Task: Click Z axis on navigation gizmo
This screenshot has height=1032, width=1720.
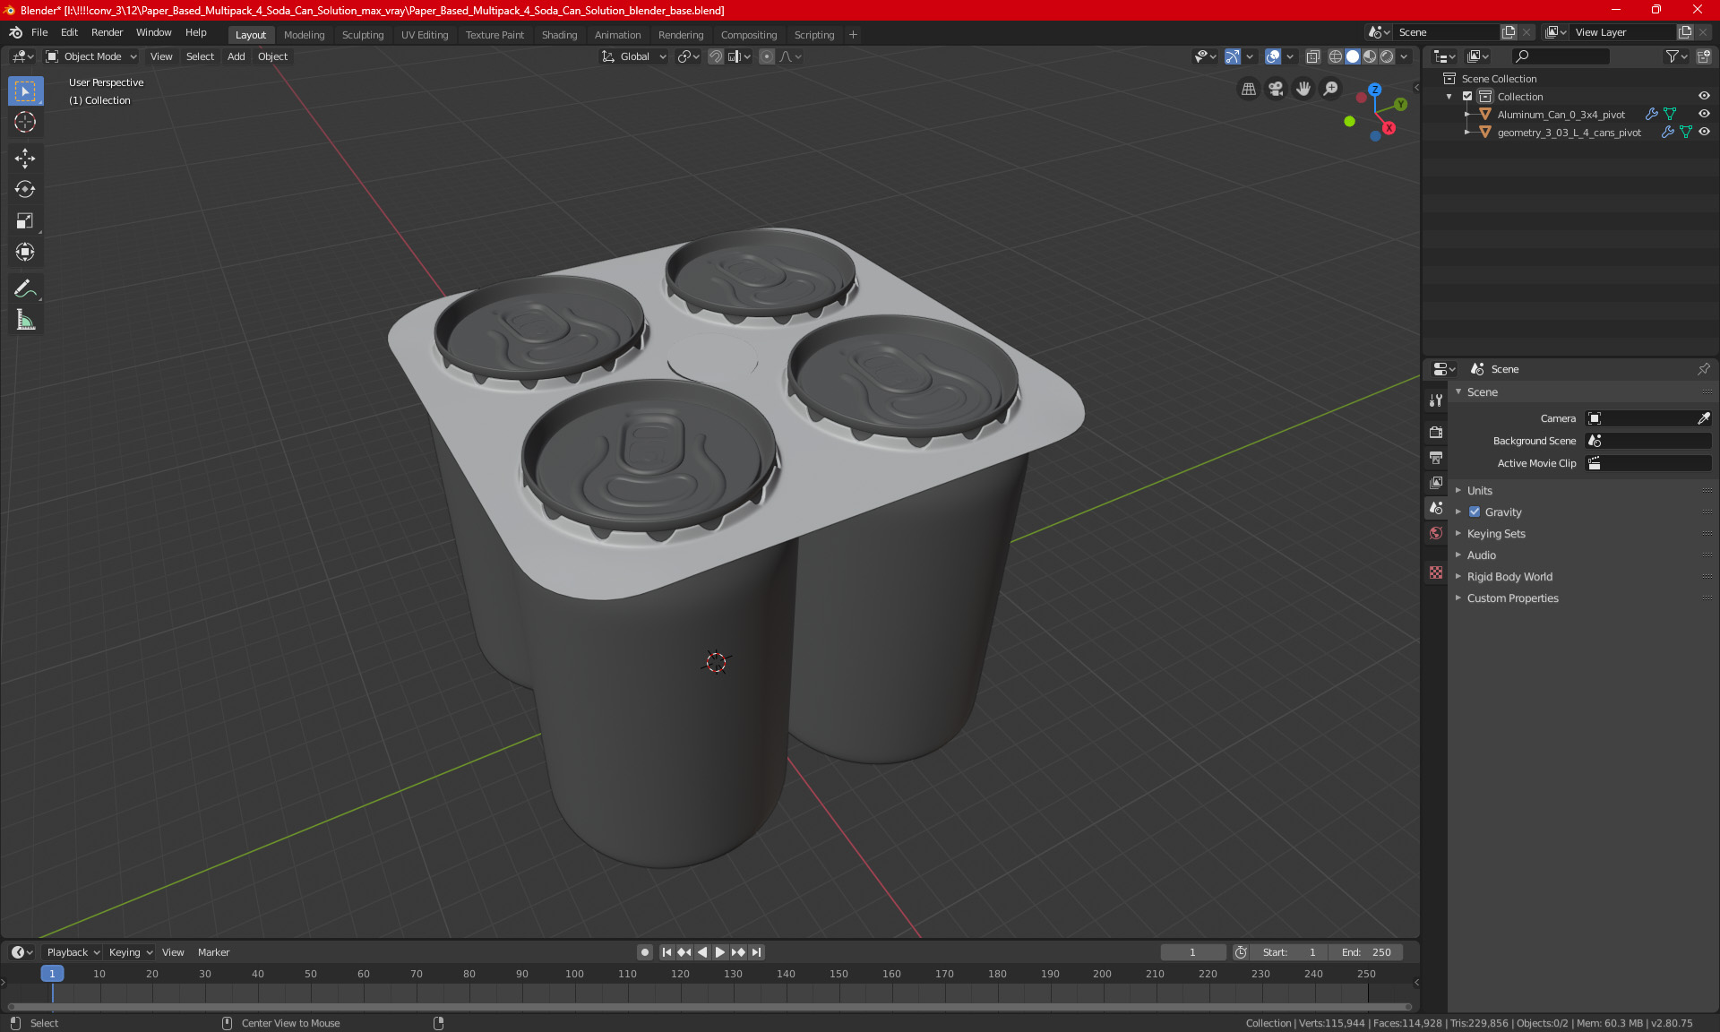Action: (x=1374, y=90)
